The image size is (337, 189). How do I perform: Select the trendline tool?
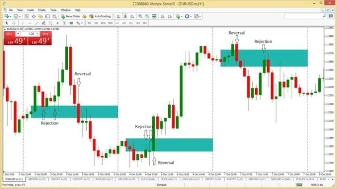(37, 23)
